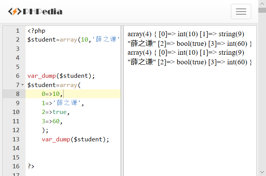Click the page scrollbar up arrow

pos(262,4)
